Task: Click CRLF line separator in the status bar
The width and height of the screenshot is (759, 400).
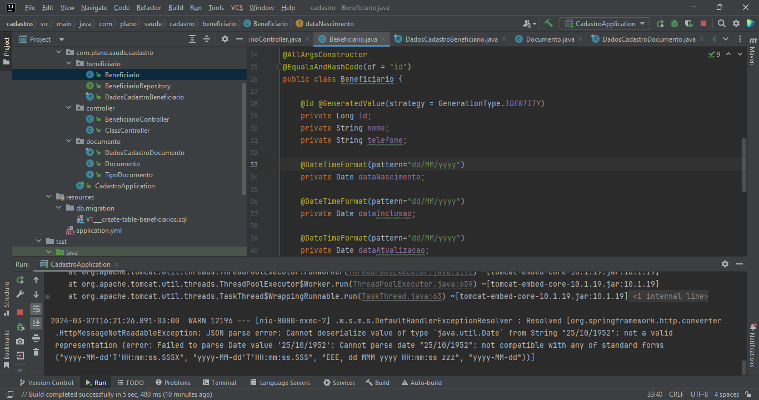Action: (676, 394)
